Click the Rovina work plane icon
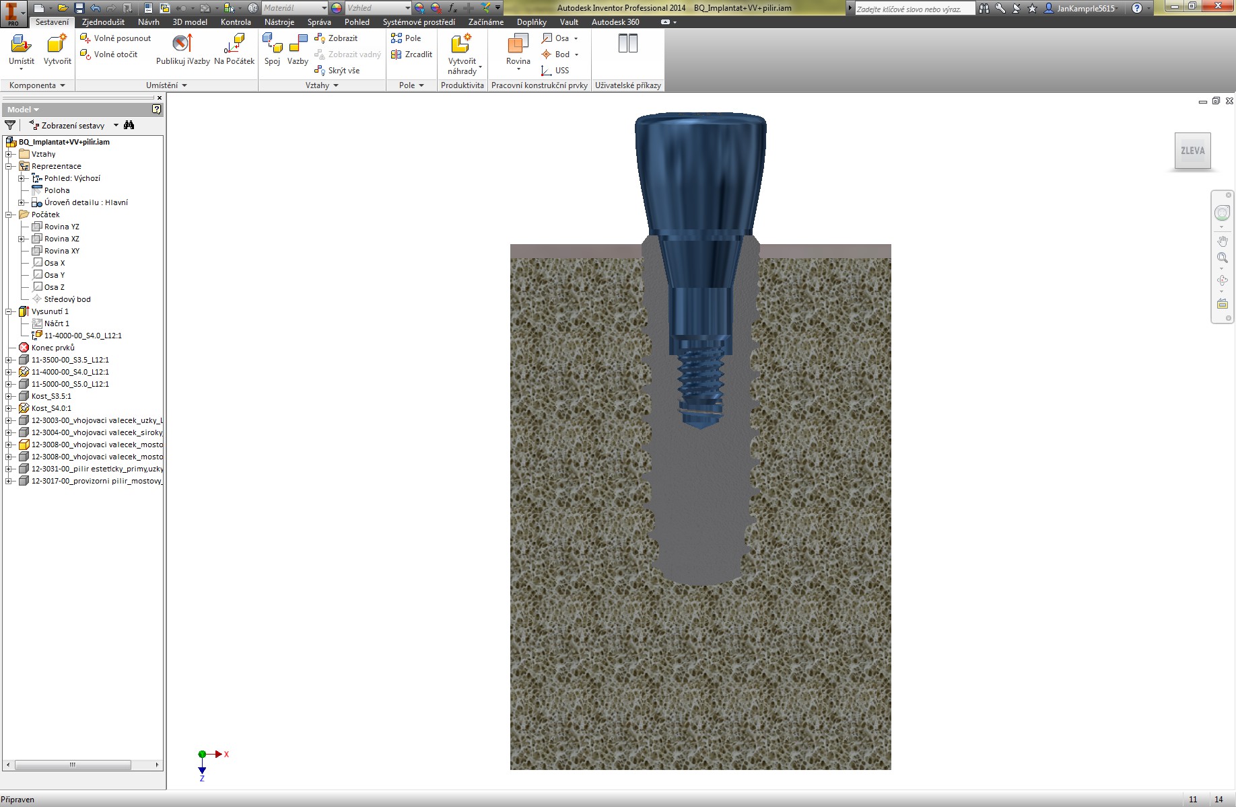1236x807 pixels. click(x=518, y=44)
